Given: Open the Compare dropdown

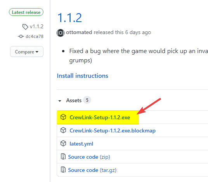Looking at the screenshot, I should (27, 52).
